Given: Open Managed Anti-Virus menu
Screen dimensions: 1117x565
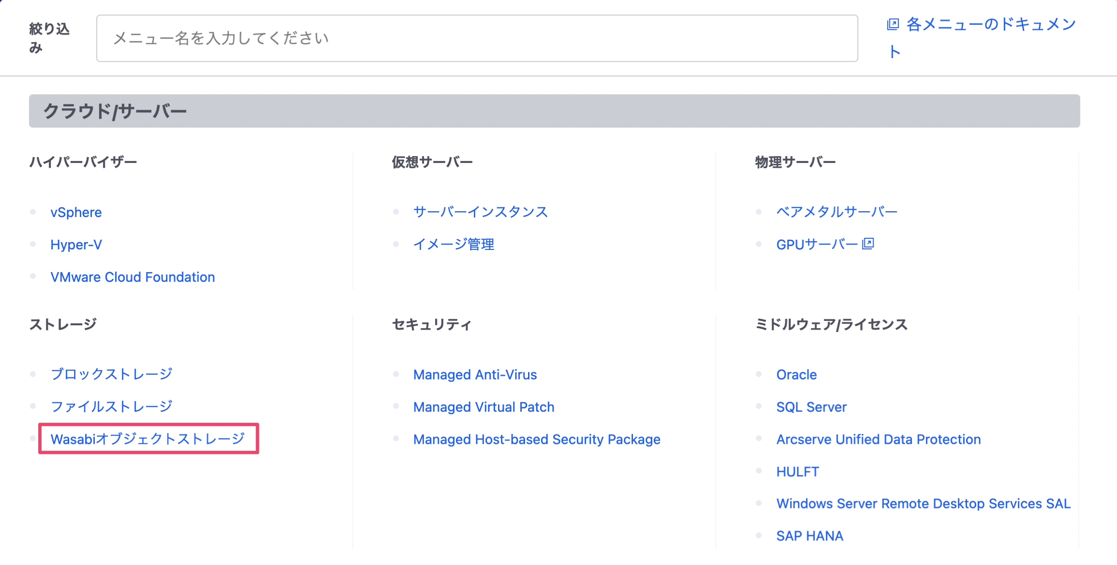Looking at the screenshot, I should click(x=475, y=375).
